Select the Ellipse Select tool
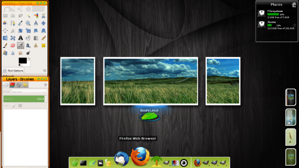This screenshot has height=168, width=299. point(13,16)
